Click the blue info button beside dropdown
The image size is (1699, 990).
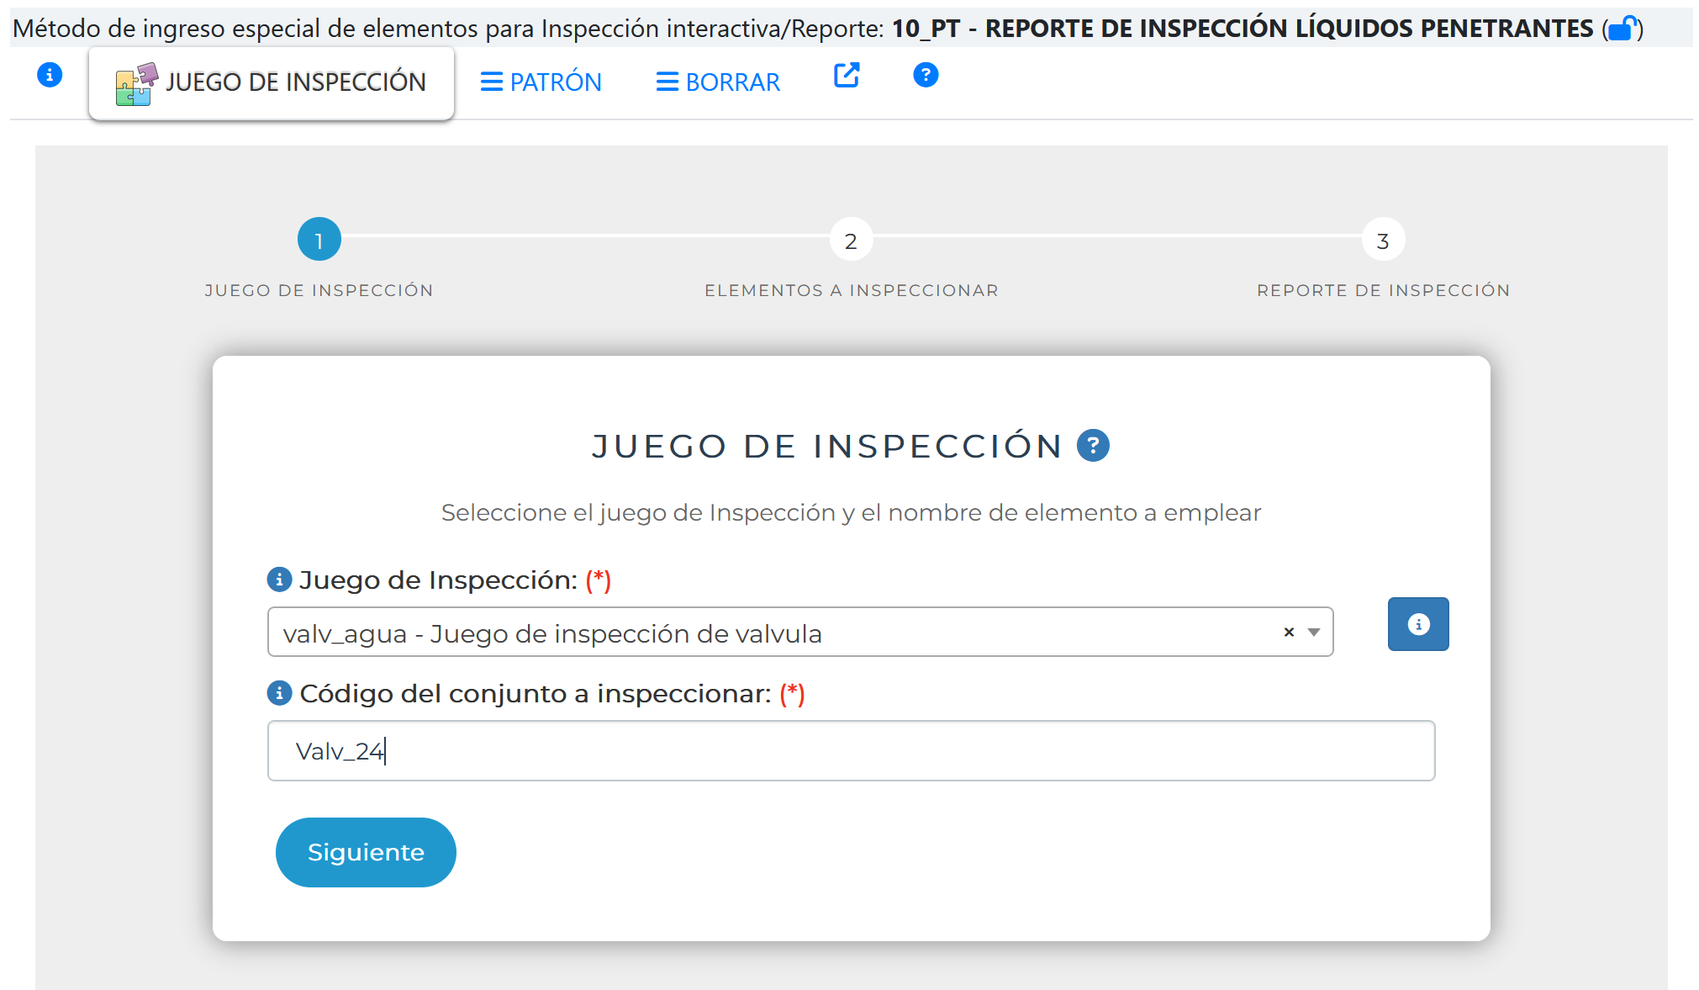1417,624
